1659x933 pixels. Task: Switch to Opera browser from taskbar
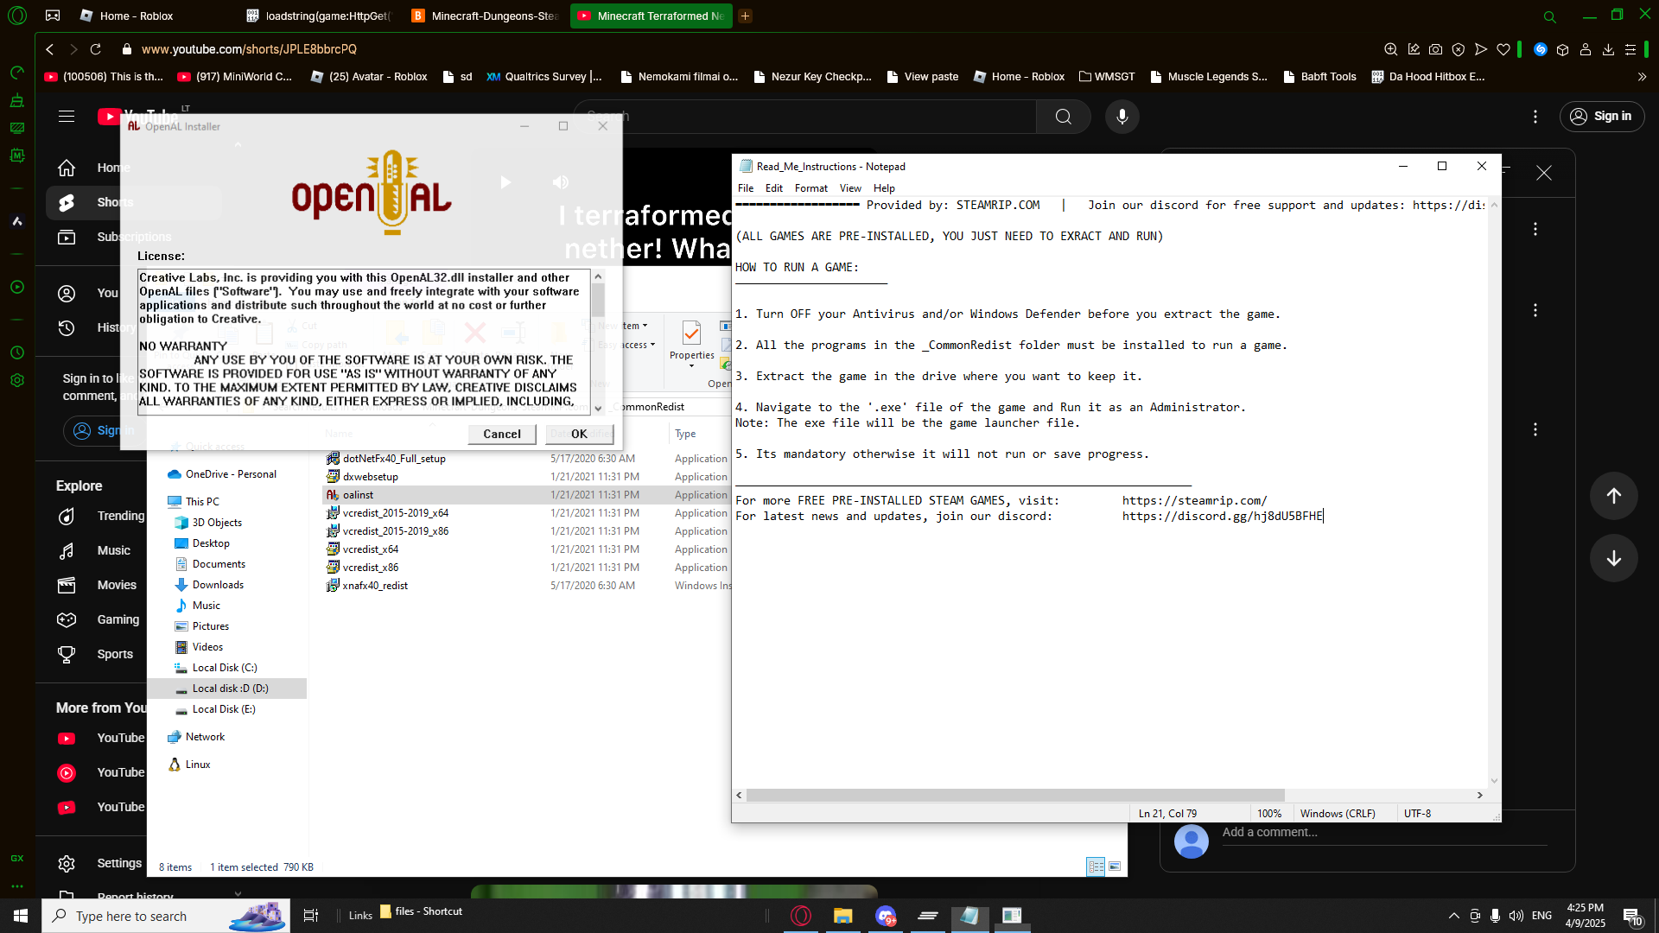[x=801, y=916]
